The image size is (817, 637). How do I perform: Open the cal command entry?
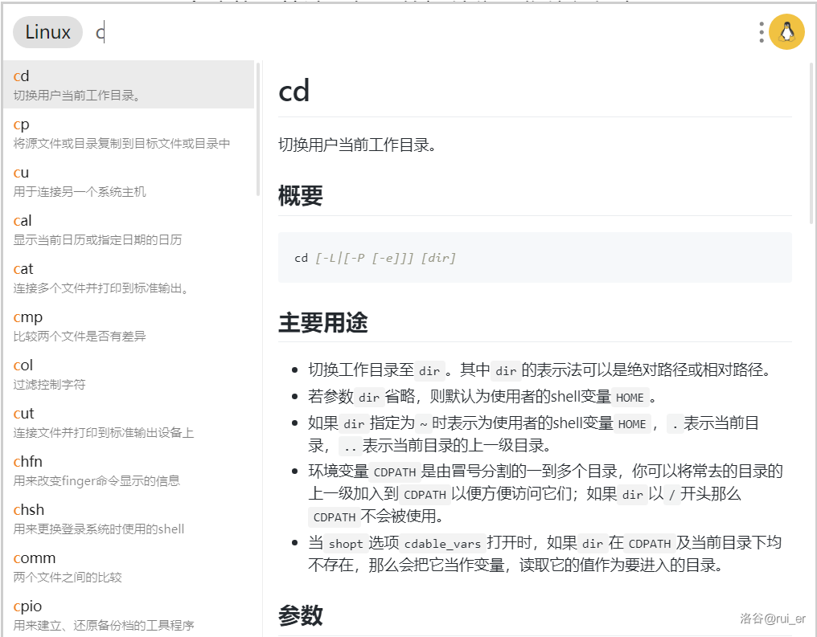pyautogui.click(x=129, y=229)
